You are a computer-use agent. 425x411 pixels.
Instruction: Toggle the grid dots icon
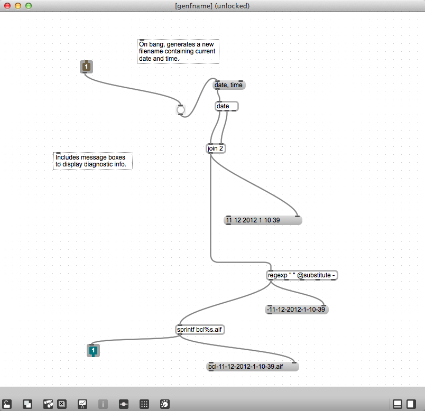point(144,404)
